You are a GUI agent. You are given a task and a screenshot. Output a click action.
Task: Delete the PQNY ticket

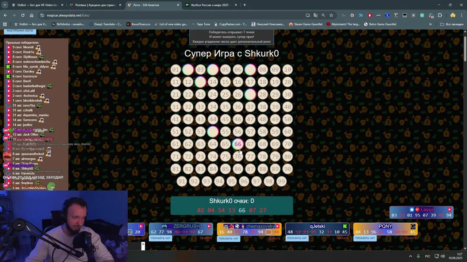(x=410, y=238)
